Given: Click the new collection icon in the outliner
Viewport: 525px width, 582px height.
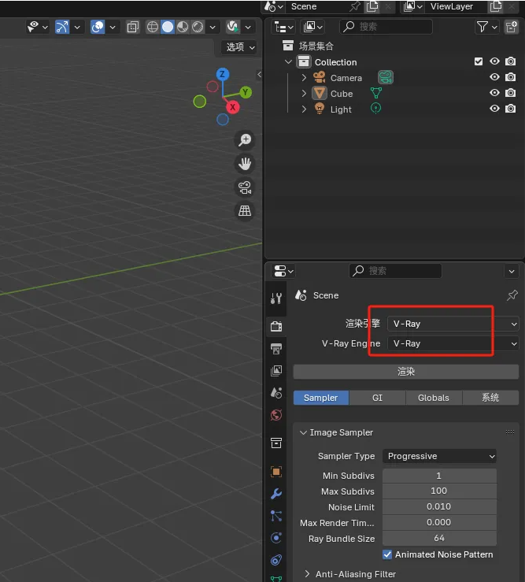Looking at the screenshot, I should (512, 27).
